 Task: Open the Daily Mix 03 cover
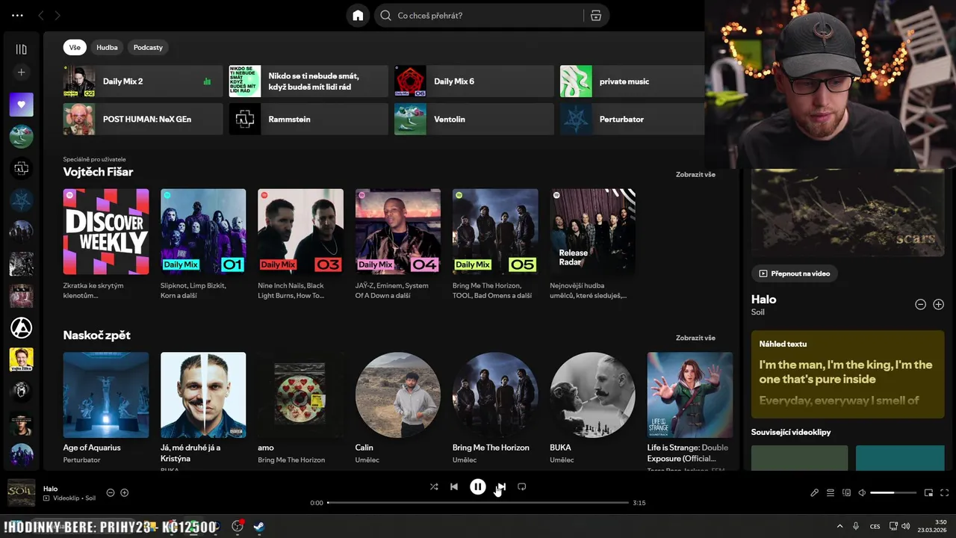300,232
